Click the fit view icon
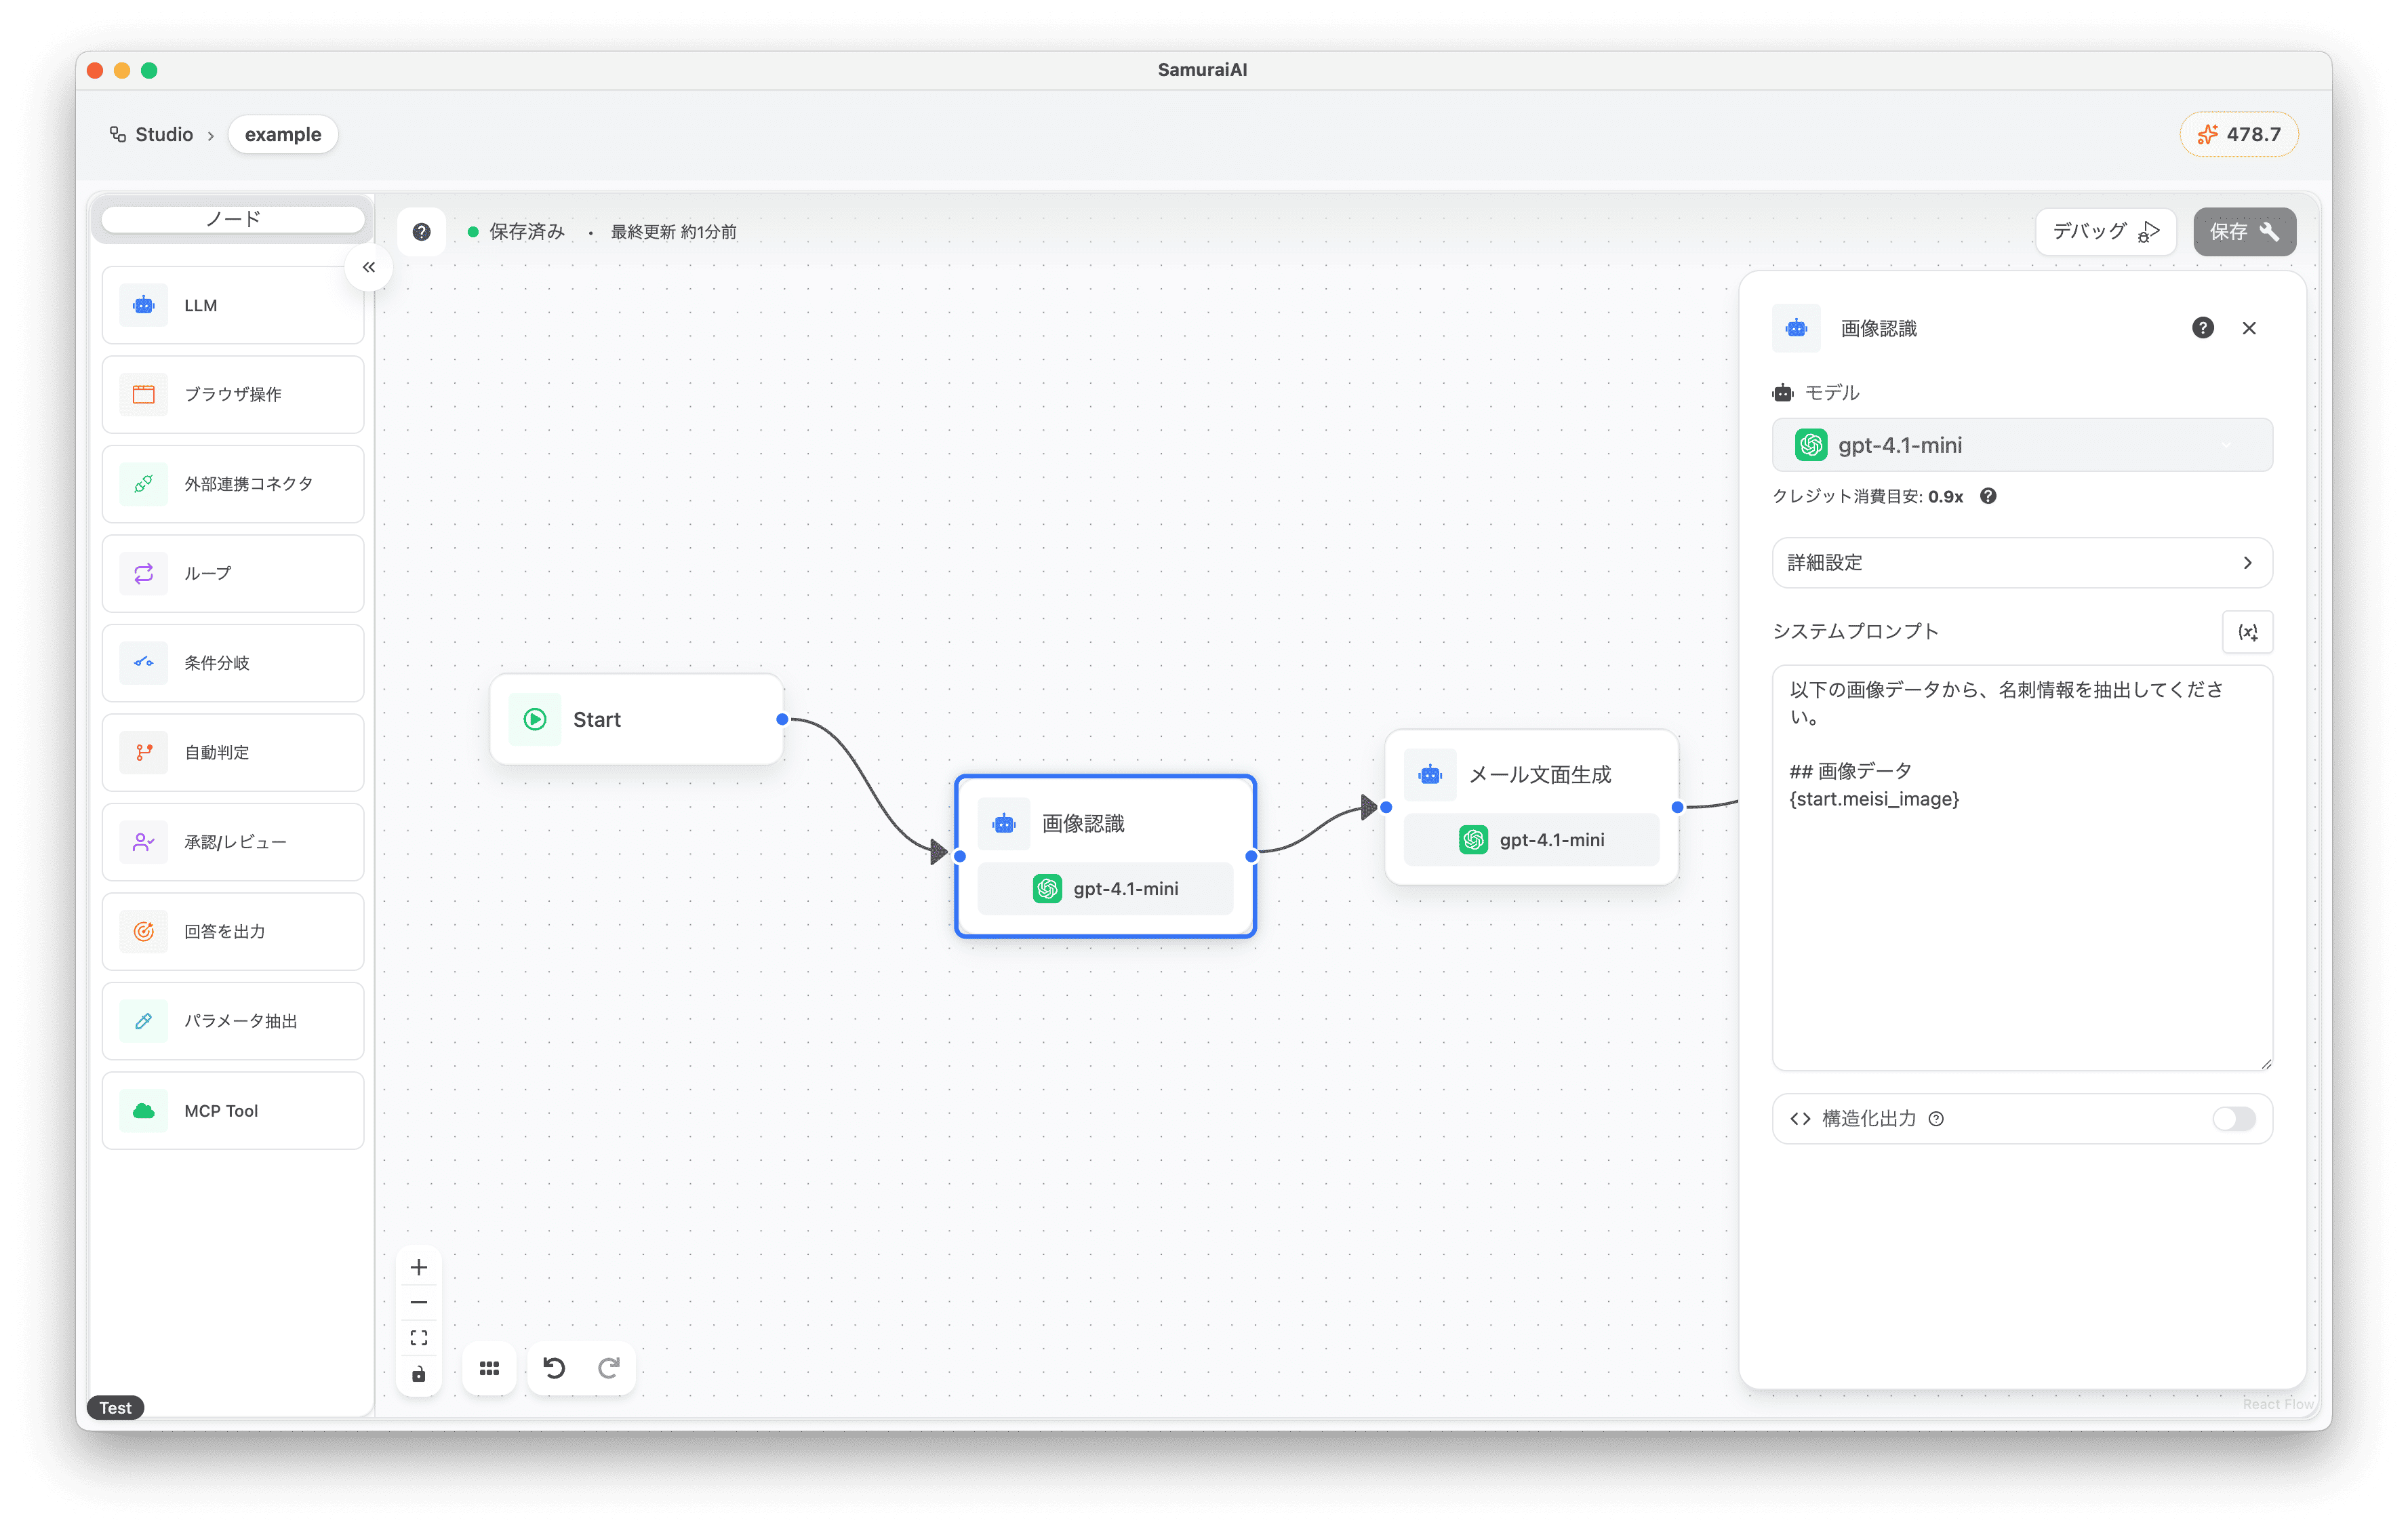This screenshot has height=1531, width=2408. [x=419, y=1337]
